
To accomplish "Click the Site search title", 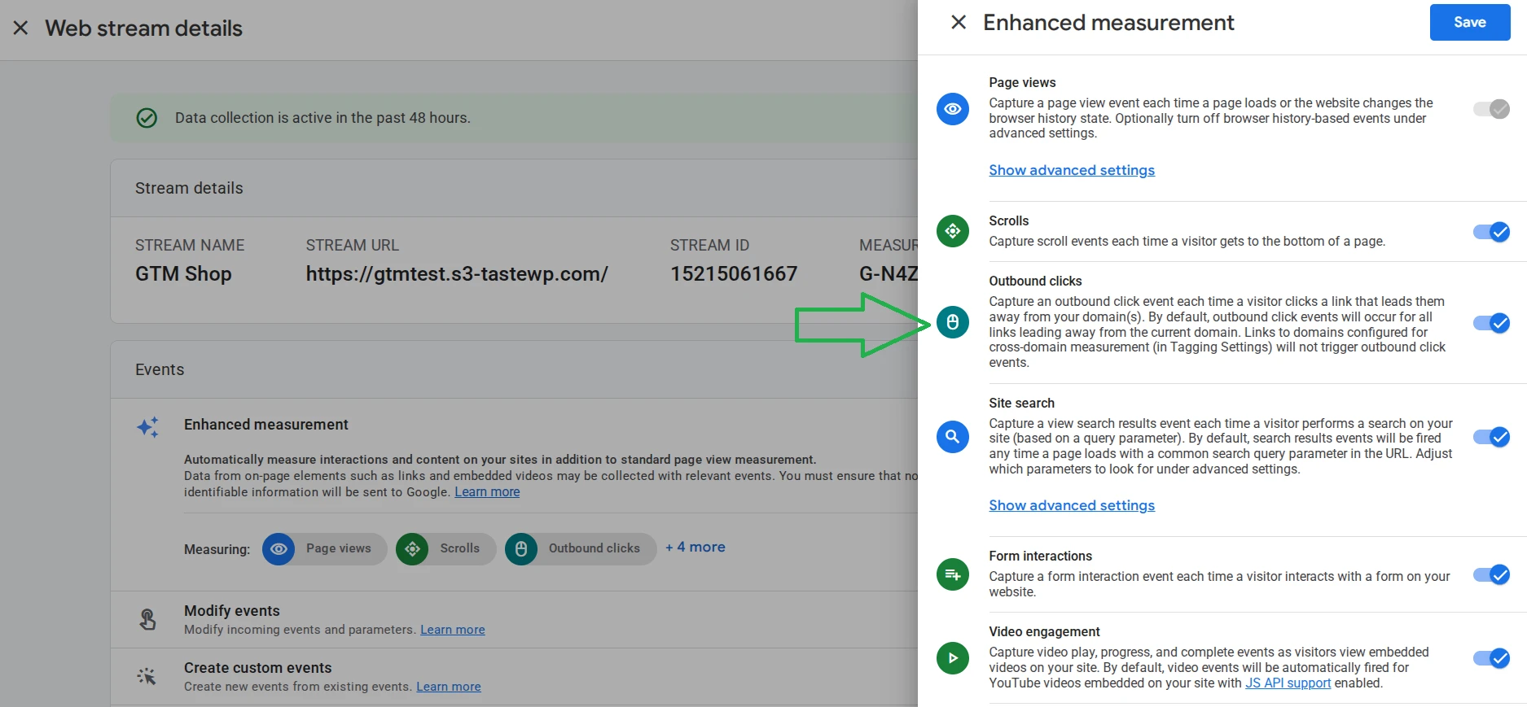I will pyautogui.click(x=1021, y=404).
